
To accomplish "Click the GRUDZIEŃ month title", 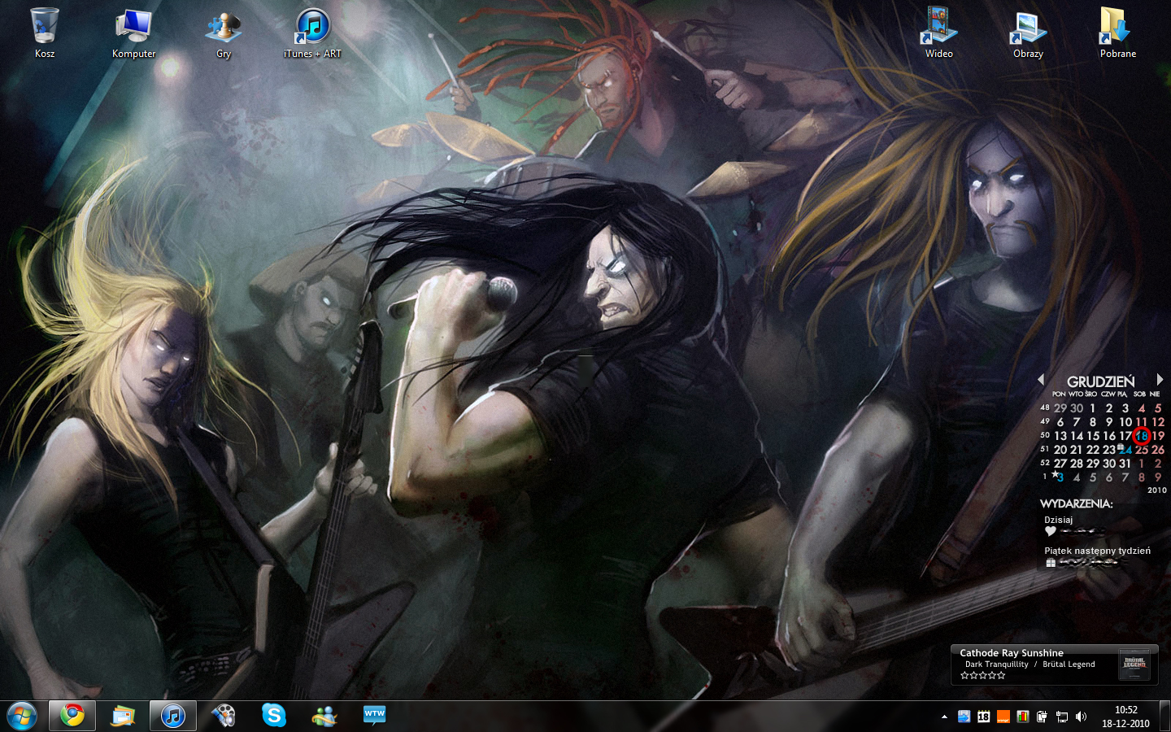I will (1100, 381).
